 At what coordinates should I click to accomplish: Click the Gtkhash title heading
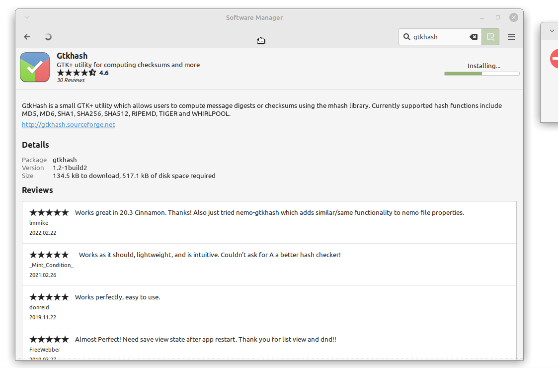pyautogui.click(x=72, y=56)
